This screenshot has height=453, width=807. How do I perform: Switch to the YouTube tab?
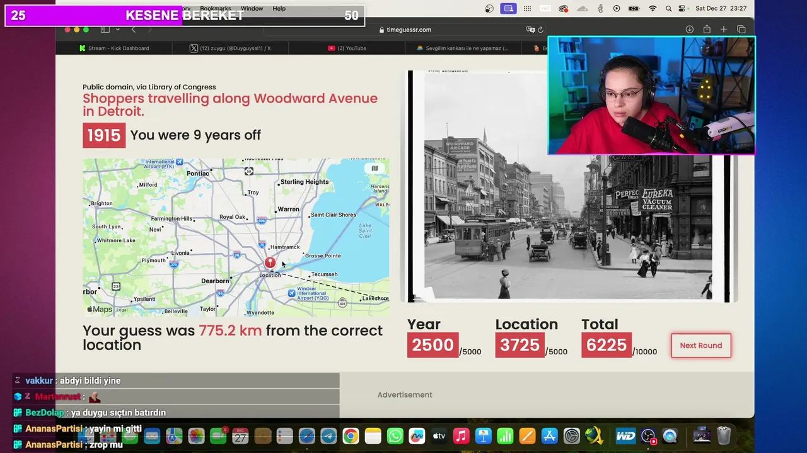point(347,48)
